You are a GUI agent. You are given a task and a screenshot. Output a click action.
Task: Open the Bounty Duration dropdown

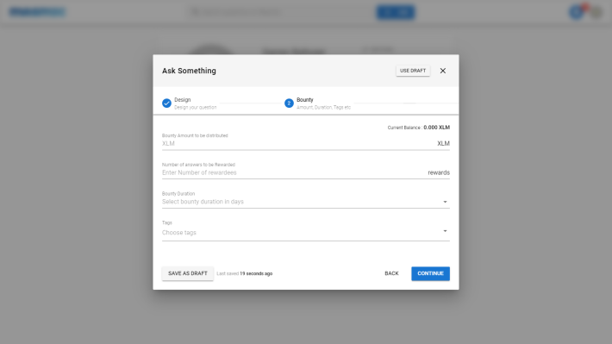[306, 202]
